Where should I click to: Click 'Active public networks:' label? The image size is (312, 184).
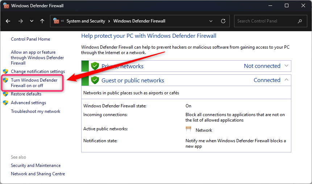(x=105, y=129)
